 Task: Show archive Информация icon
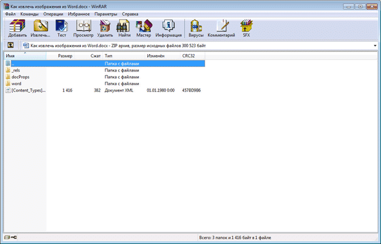pos(169,26)
